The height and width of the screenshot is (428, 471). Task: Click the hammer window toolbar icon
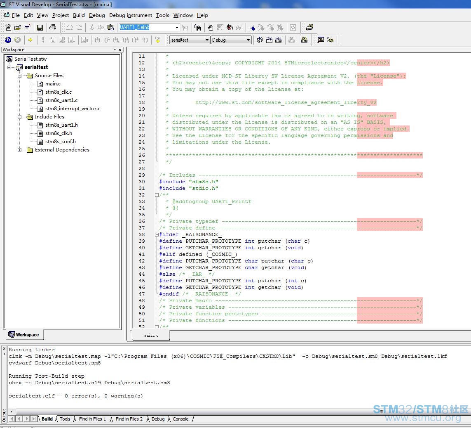321,40
